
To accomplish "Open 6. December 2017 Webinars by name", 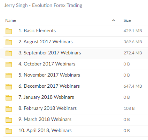I will click(49, 86).
